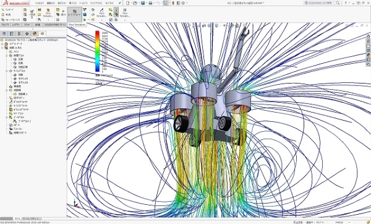The width and height of the screenshot is (371, 224).
Task: Open the dropdown arrow beside the search box
Action: click(342, 3)
